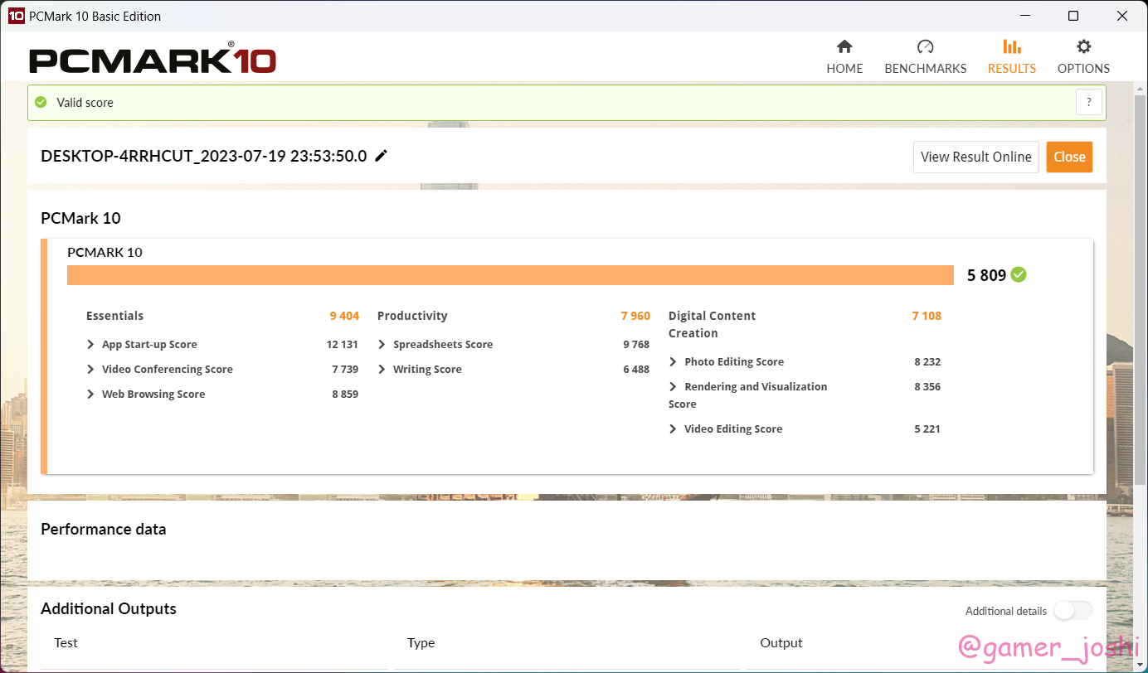The image size is (1148, 673).
Task: Click the Performance data heading
Action: click(103, 529)
